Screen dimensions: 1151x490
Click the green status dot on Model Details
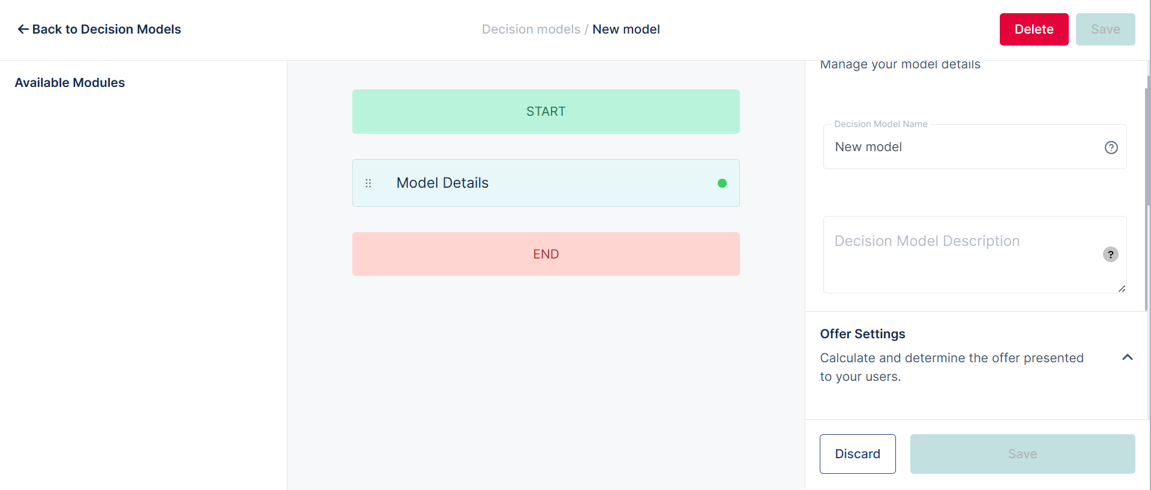(x=722, y=184)
